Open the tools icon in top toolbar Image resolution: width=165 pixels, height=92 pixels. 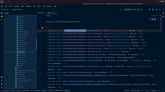pyautogui.click(x=153, y=10)
